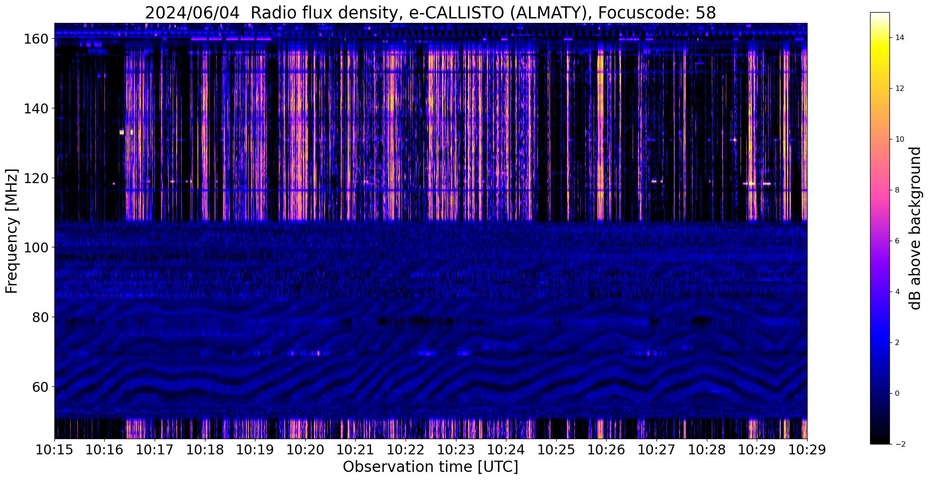Click the colorbar tick label 8
This screenshot has height=480, width=929.
(x=898, y=190)
